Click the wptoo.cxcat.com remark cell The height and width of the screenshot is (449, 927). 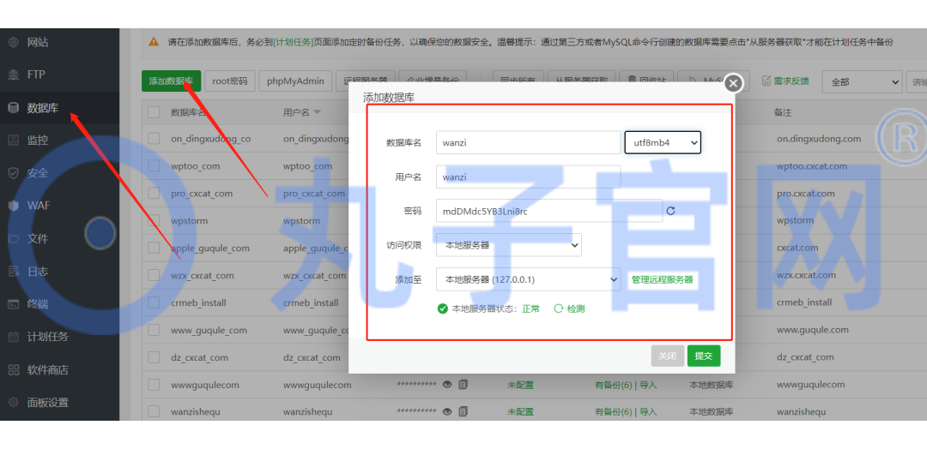[x=812, y=165]
